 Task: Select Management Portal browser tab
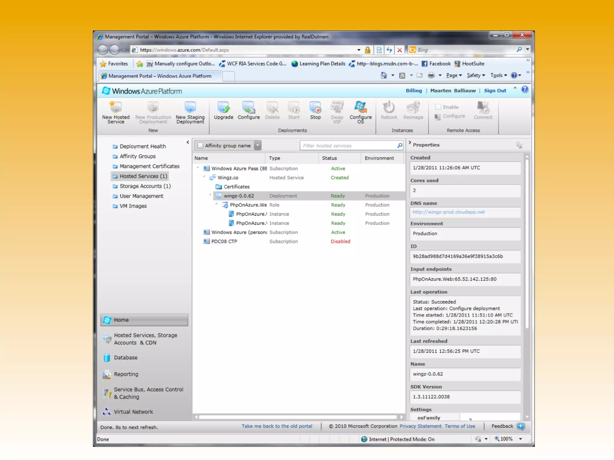click(160, 76)
